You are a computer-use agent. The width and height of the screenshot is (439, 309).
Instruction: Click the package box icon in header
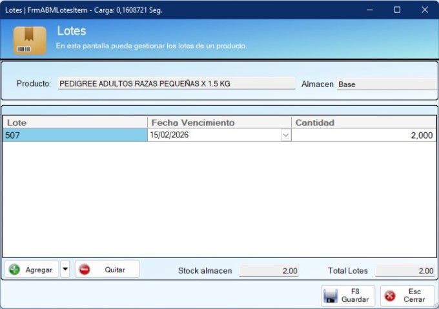[30, 41]
